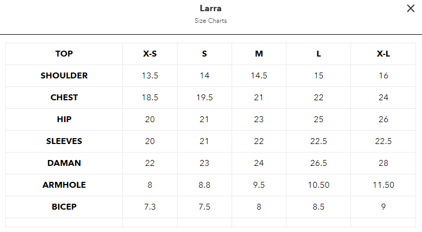Click the 11.50 armhole value for X-L
The width and height of the screenshot is (422, 232).
pyautogui.click(x=383, y=185)
